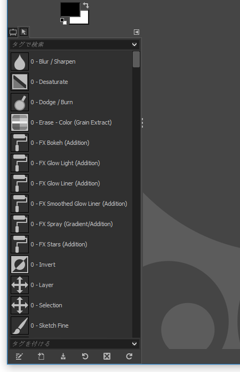Select the Blur / Sharpen preset
240x372 pixels.
[71, 61]
